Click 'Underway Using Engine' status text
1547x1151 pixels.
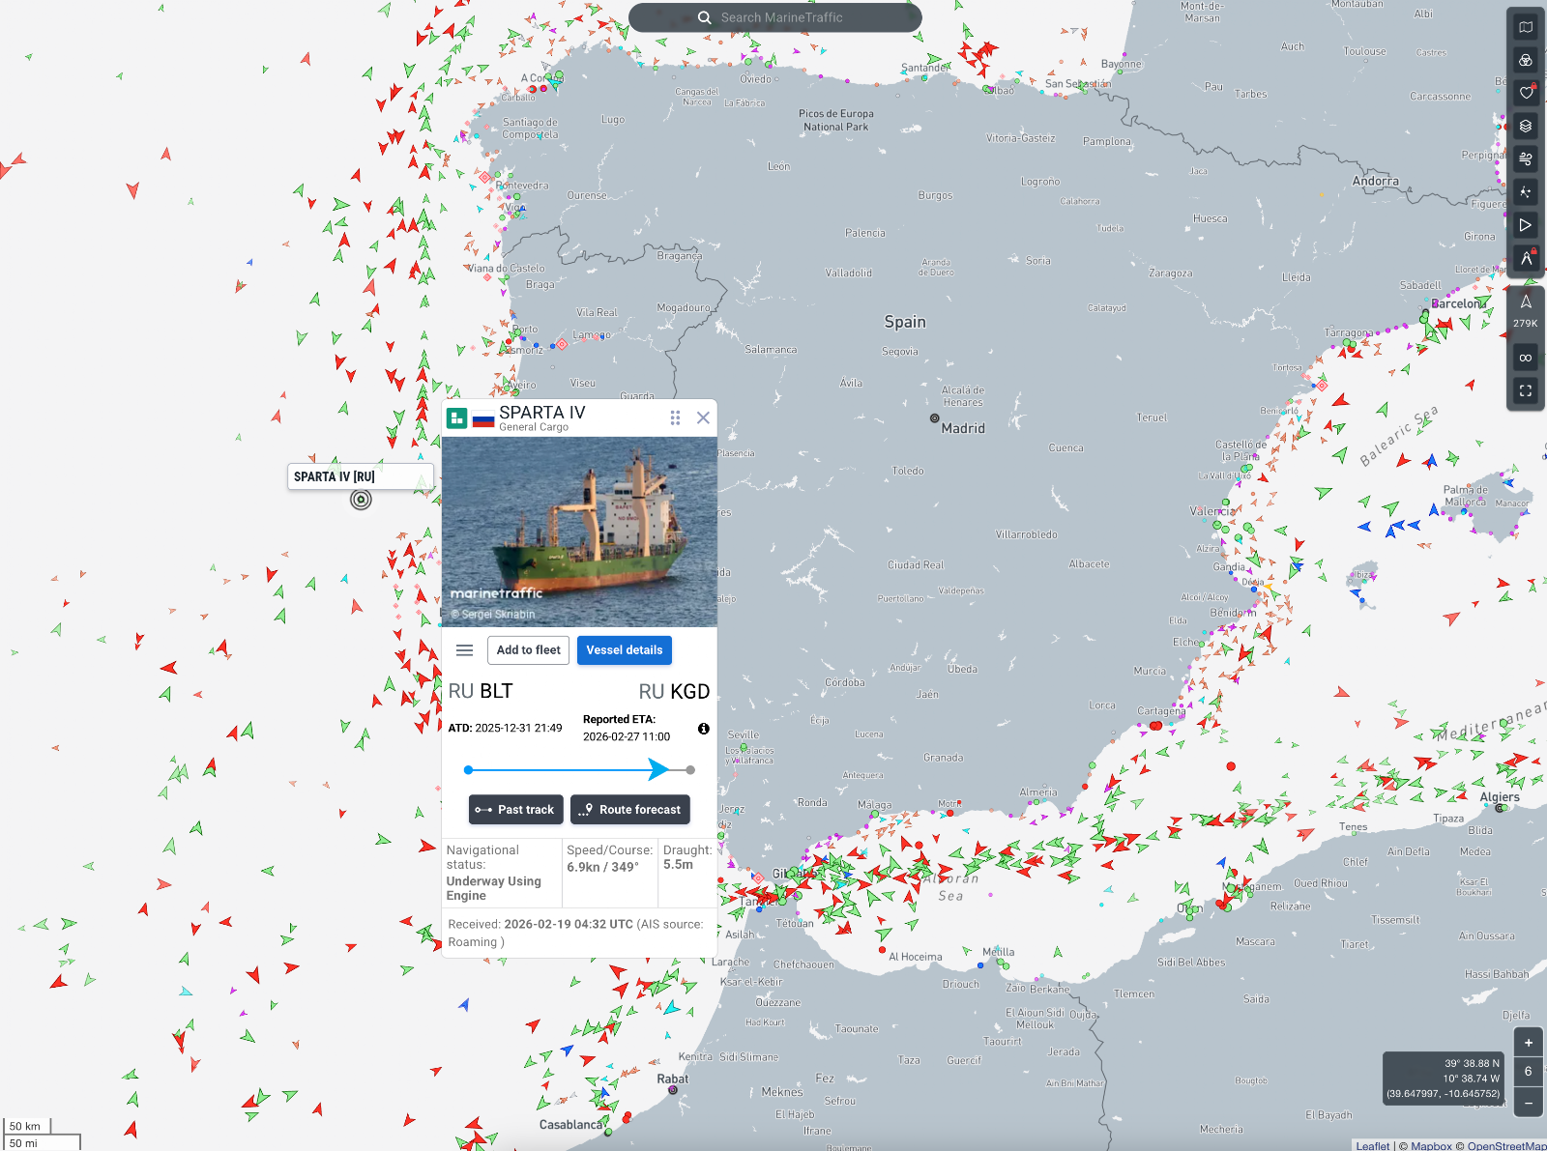click(493, 888)
